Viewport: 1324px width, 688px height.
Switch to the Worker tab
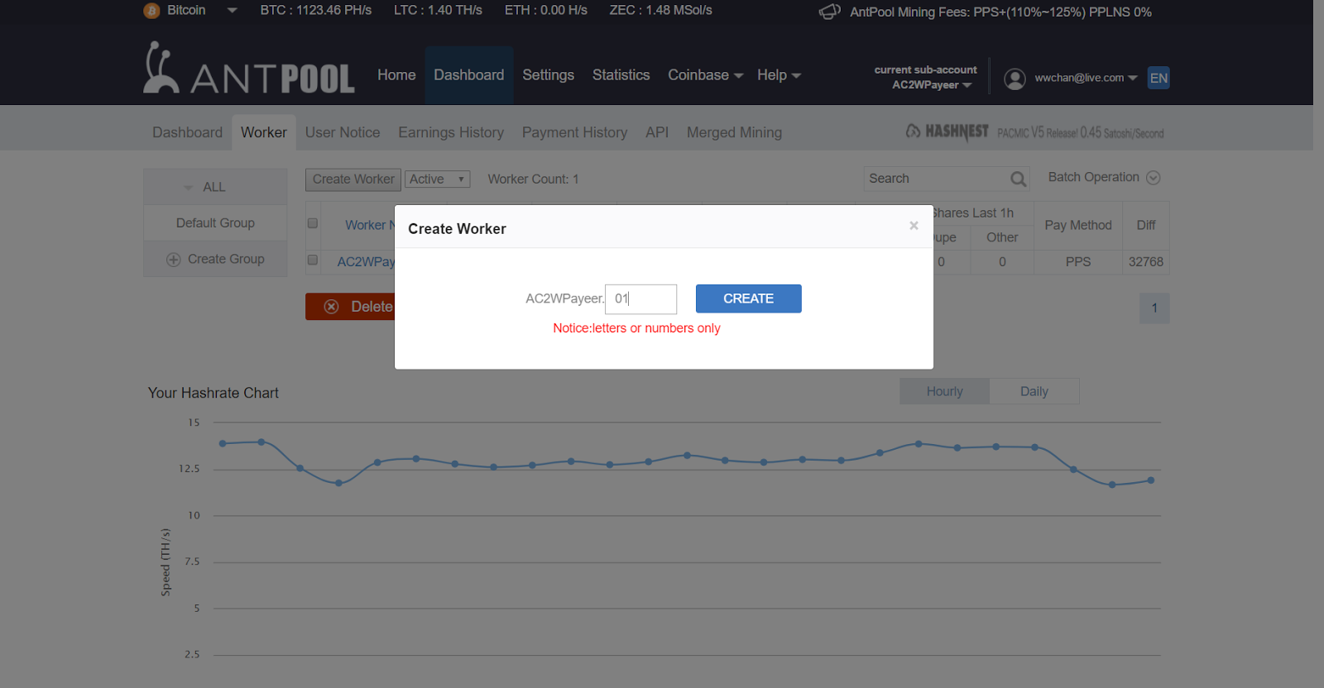click(x=264, y=132)
